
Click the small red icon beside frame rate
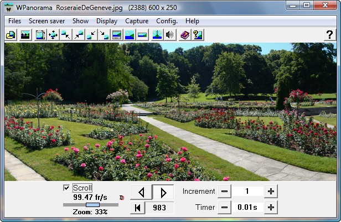point(122,198)
